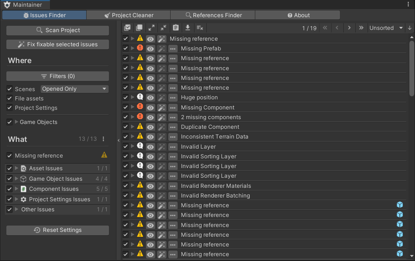This screenshot has width=415, height=261.
Task: Expand the Component Issues group
Action: point(16,189)
